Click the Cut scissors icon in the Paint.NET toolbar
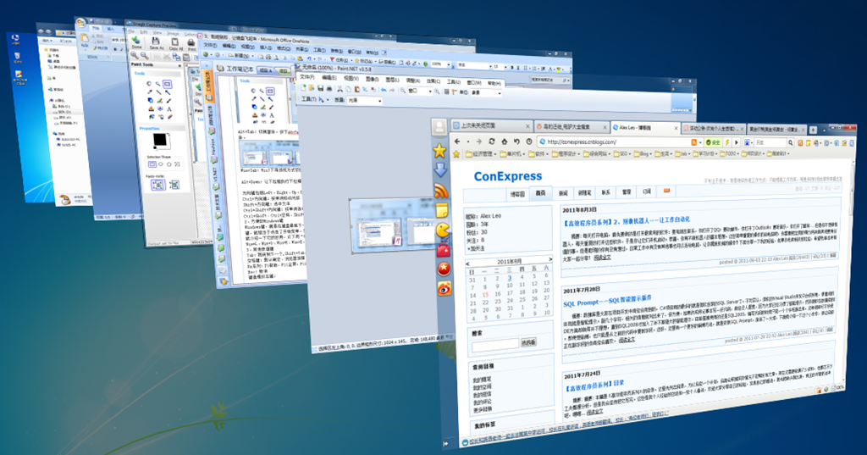Viewport: 867px width, 455px height. pos(340,89)
